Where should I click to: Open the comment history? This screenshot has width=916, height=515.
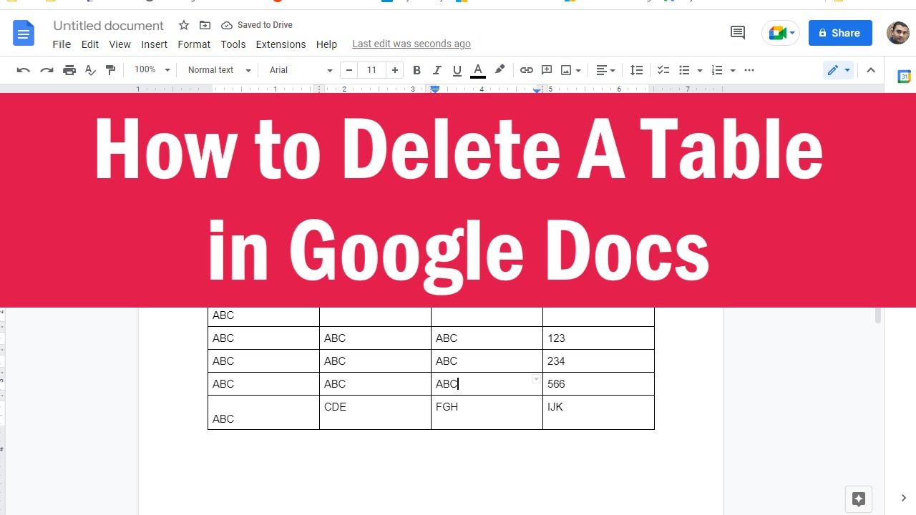click(737, 33)
